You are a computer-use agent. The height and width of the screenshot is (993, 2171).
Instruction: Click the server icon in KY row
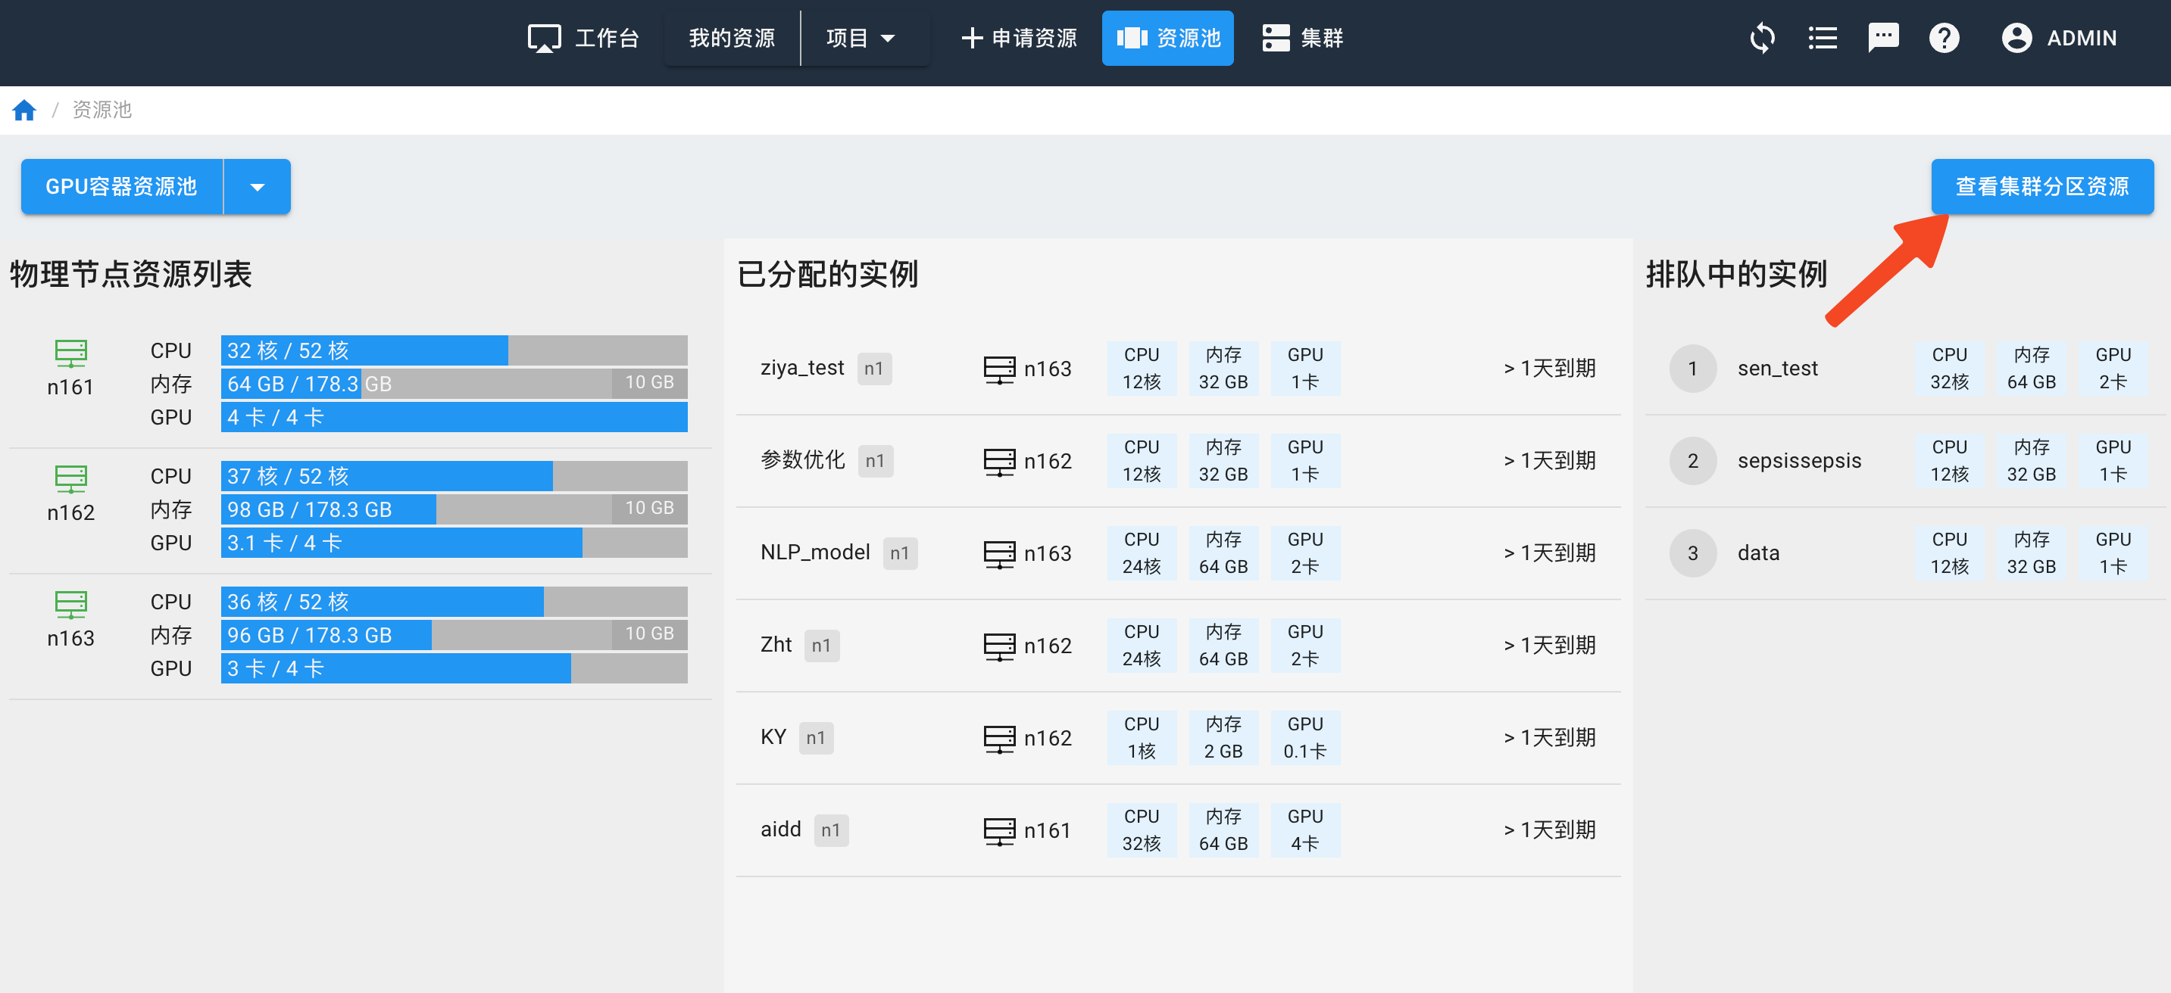998,739
